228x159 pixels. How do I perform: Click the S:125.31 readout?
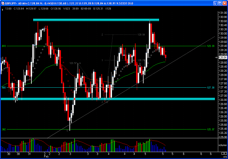(x=98, y=9)
